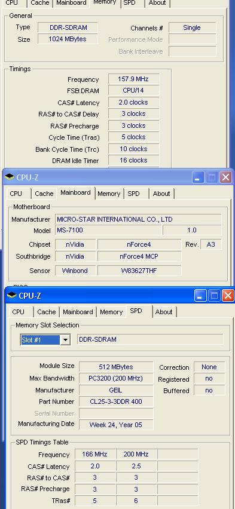
Task: Click the slot type field DDR-SDRAM in SPD window
Action: tap(150, 339)
